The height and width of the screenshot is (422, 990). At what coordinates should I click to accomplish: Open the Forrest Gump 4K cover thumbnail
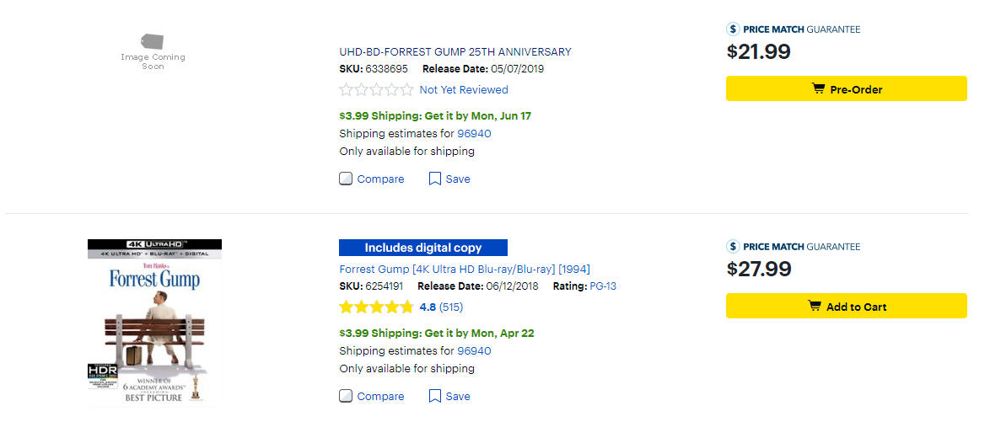pos(154,323)
